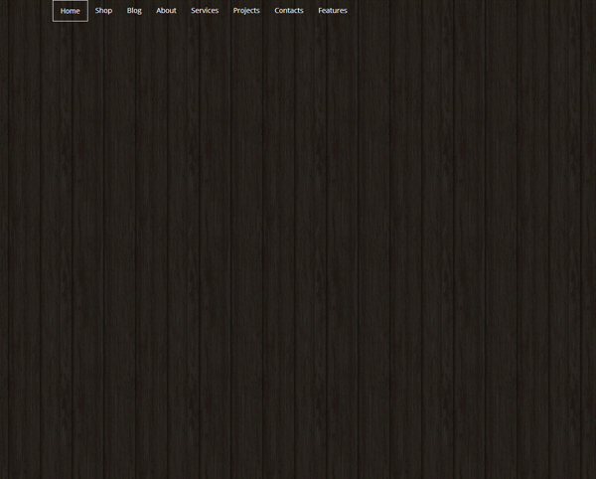Go to the Contacts page
The image size is (596, 479).
point(289,11)
